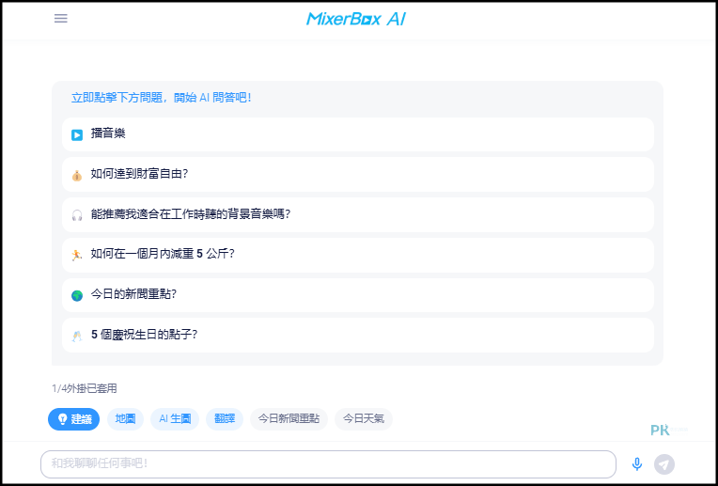Image resolution: width=718 pixels, height=486 pixels.
Task: Ask 如何達到財富自由?
Action: tap(358, 175)
